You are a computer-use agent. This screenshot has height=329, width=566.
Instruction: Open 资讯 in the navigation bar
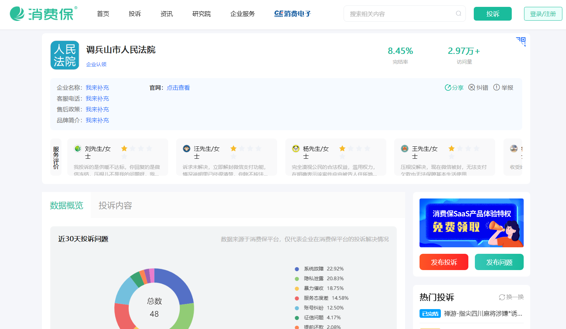167,14
